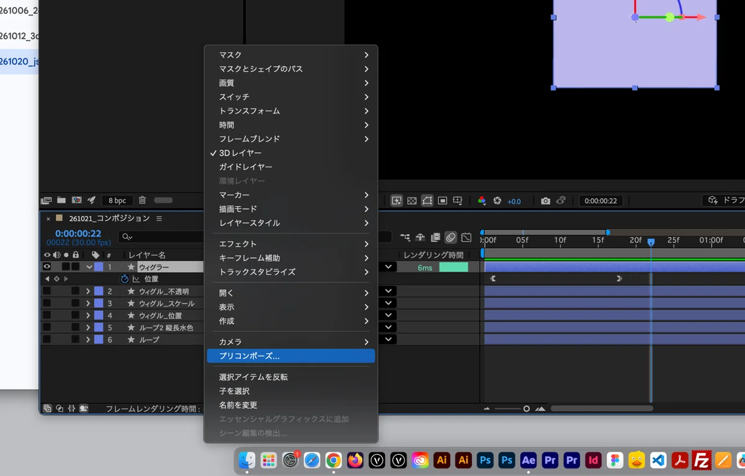The height and width of the screenshot is (476, 745).
Task: Show layer 2 ウィグル_不透明 with its visibility box
Action: [47, 291]
